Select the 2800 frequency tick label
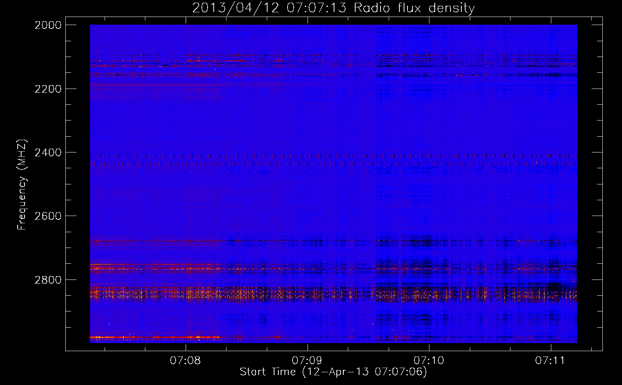Screen dimensions: 622x385 pyautogui.click(x=48, y=280)
